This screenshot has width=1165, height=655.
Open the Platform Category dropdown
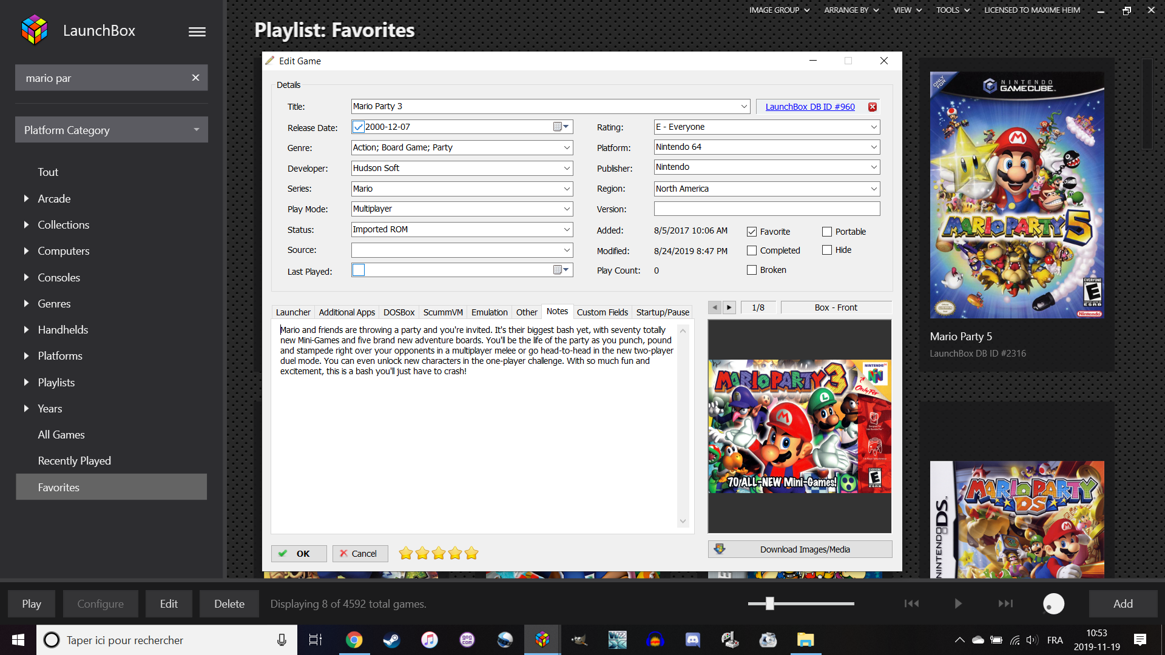[112, 130]
